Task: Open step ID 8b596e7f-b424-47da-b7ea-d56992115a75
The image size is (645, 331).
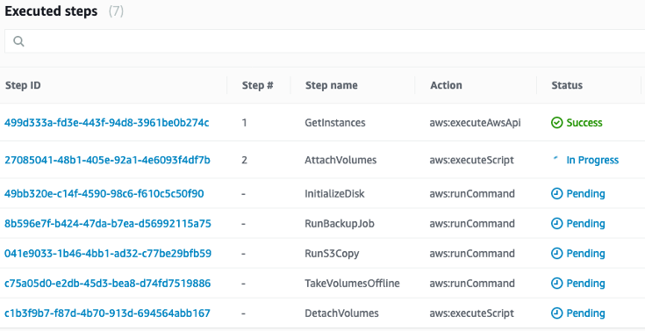Action: coord(108,224)
